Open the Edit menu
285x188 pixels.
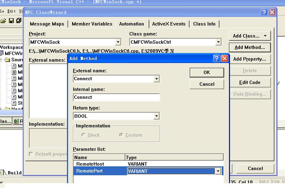tap(11, 11)
